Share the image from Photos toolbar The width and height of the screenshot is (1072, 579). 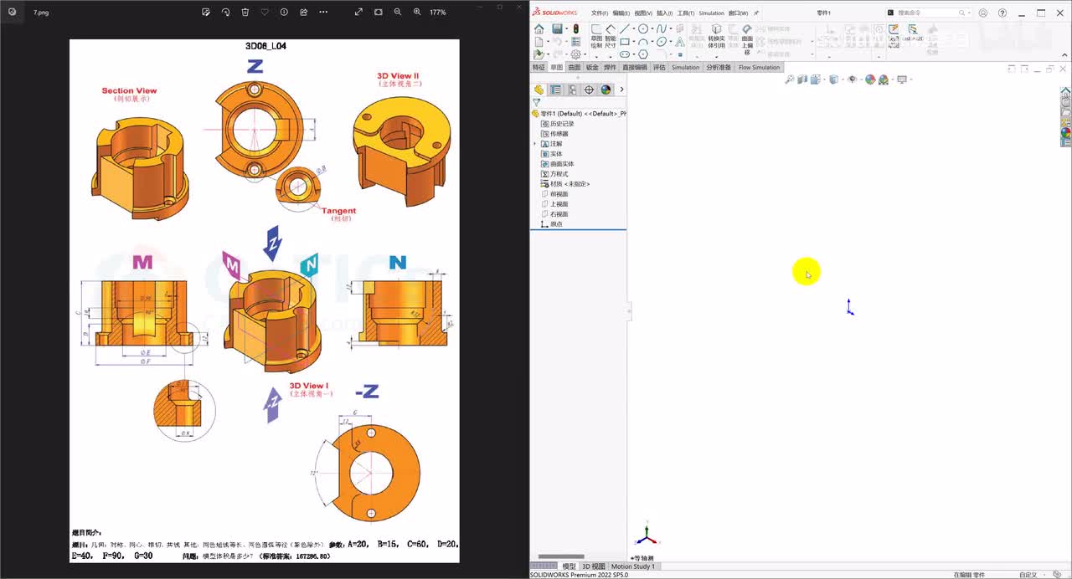click(303, 13)
